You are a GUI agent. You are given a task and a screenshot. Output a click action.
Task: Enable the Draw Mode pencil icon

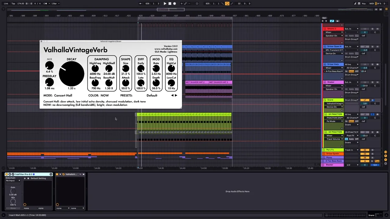355,4
